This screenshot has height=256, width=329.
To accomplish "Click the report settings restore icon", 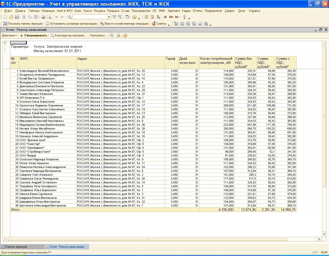I will [118, 35].
